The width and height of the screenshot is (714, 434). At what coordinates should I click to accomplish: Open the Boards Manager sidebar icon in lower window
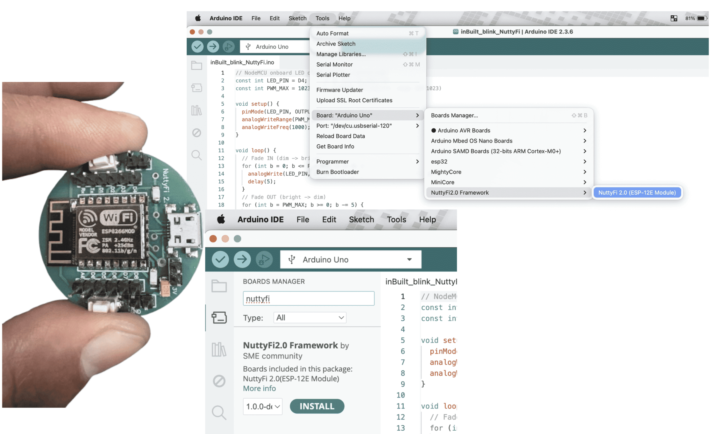pyautogui.click(x=219, y=317)
